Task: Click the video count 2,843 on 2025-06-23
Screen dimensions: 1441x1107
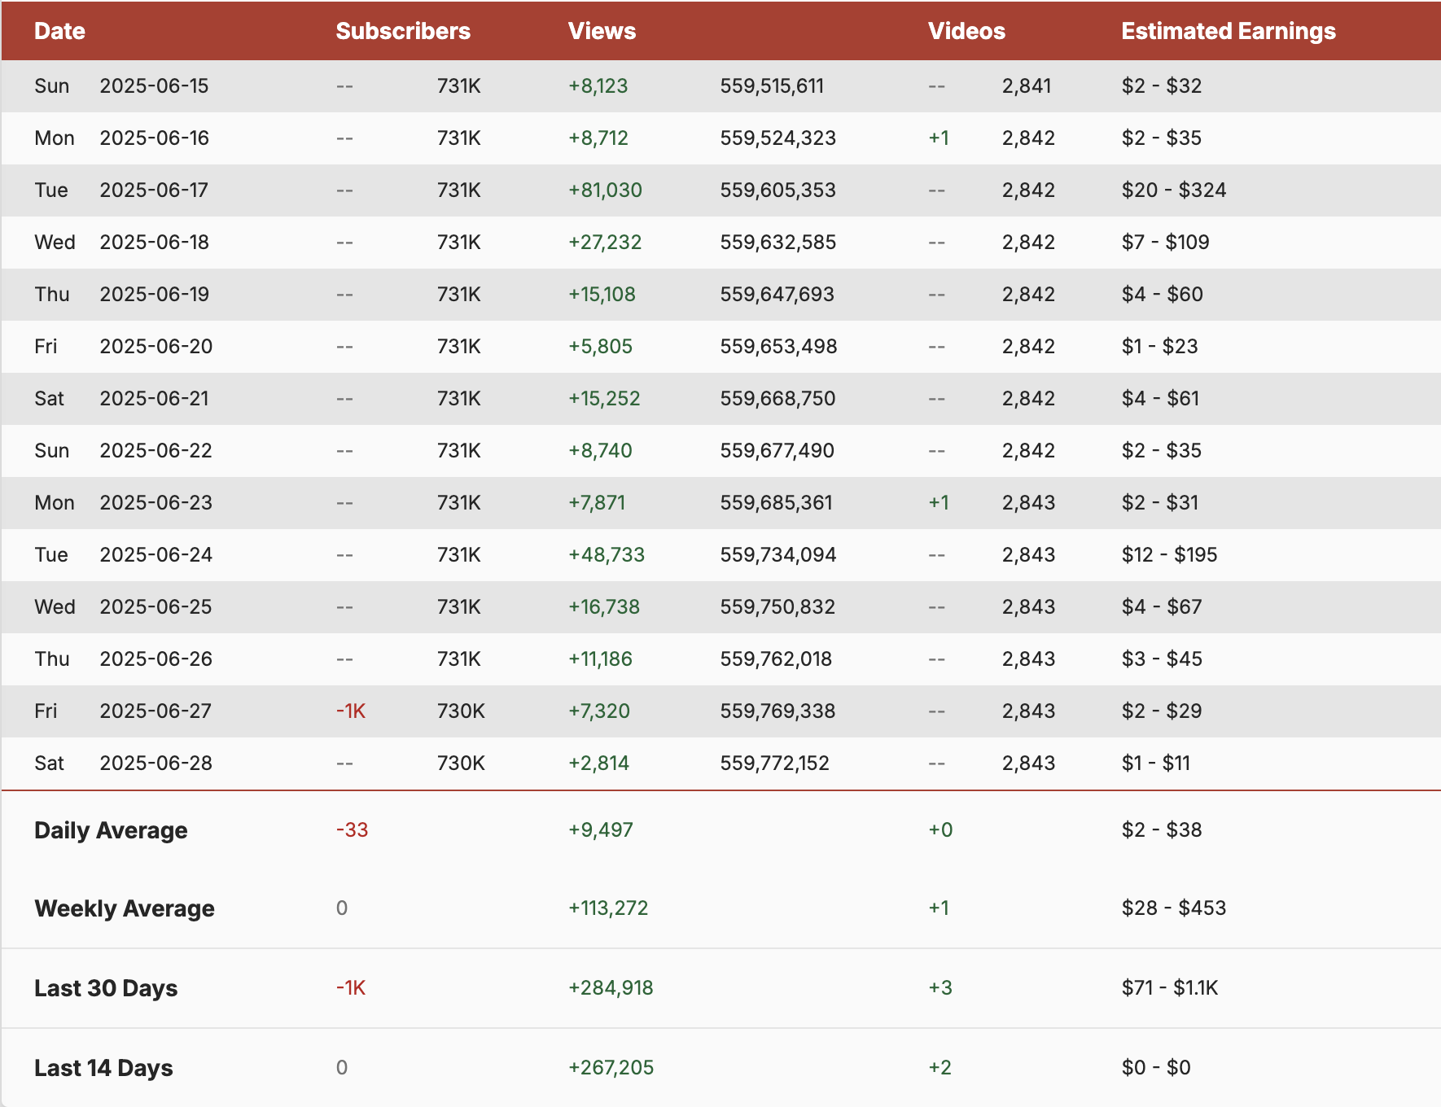Action: pyautogui.click(x=1028, y=503)
